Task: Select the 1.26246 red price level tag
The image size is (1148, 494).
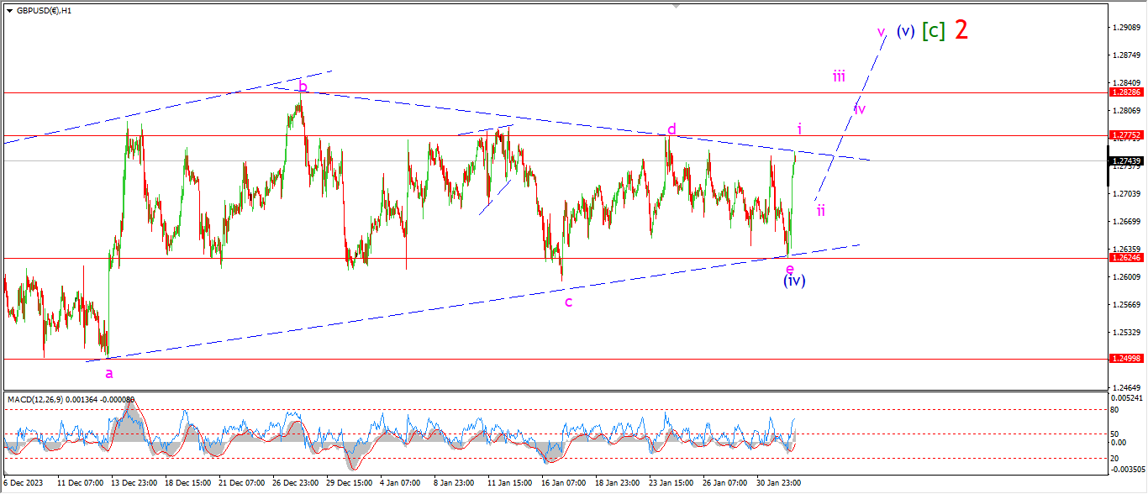Action: (1125, 258)
